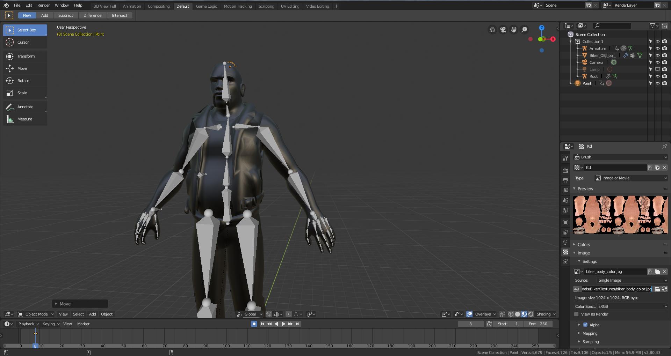Open the Object Mode dropdown
This screenshot has height=356, width=671.
(x=36, y=314)
